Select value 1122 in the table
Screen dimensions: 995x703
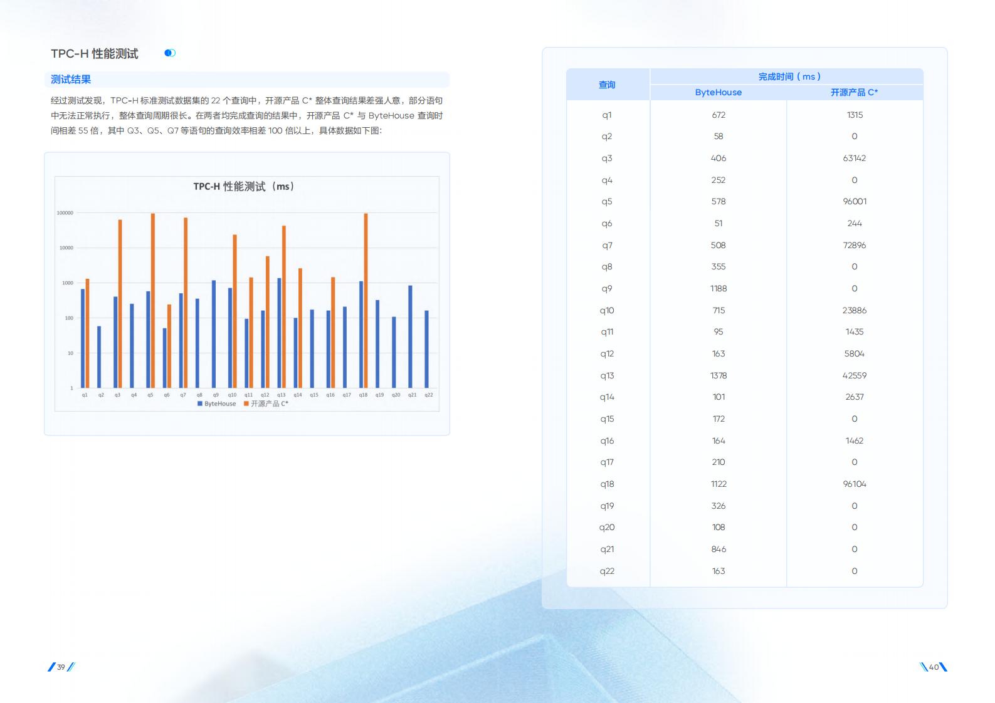coord(719,484)
